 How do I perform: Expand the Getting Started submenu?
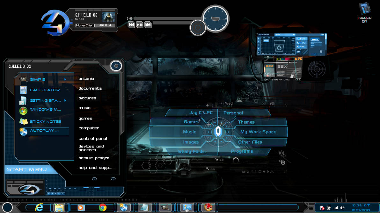[x=65, y=100]
